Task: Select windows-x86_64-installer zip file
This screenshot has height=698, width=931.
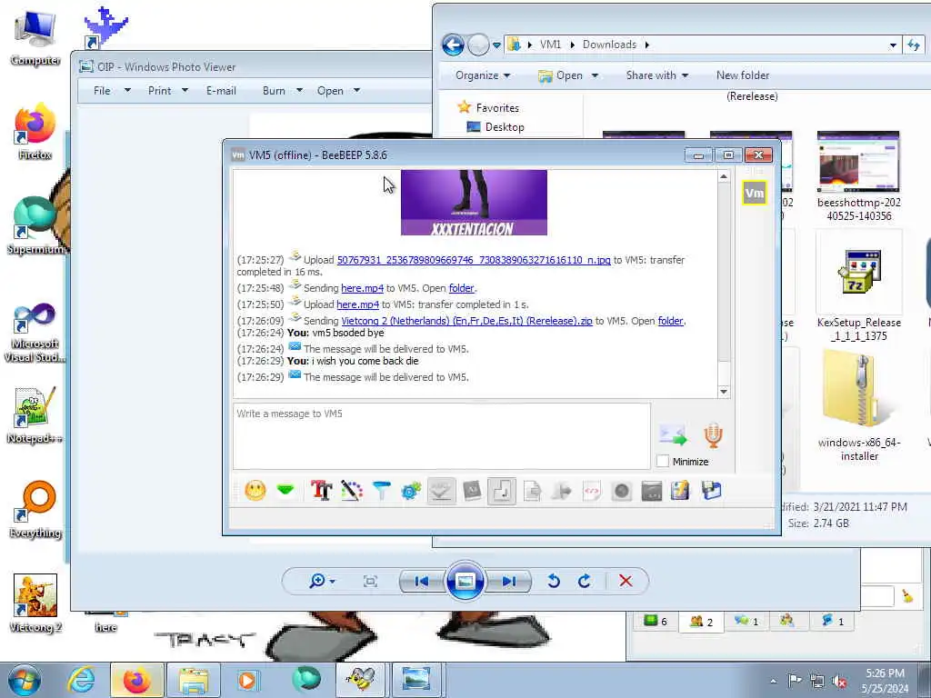Action: pos(859,405)
